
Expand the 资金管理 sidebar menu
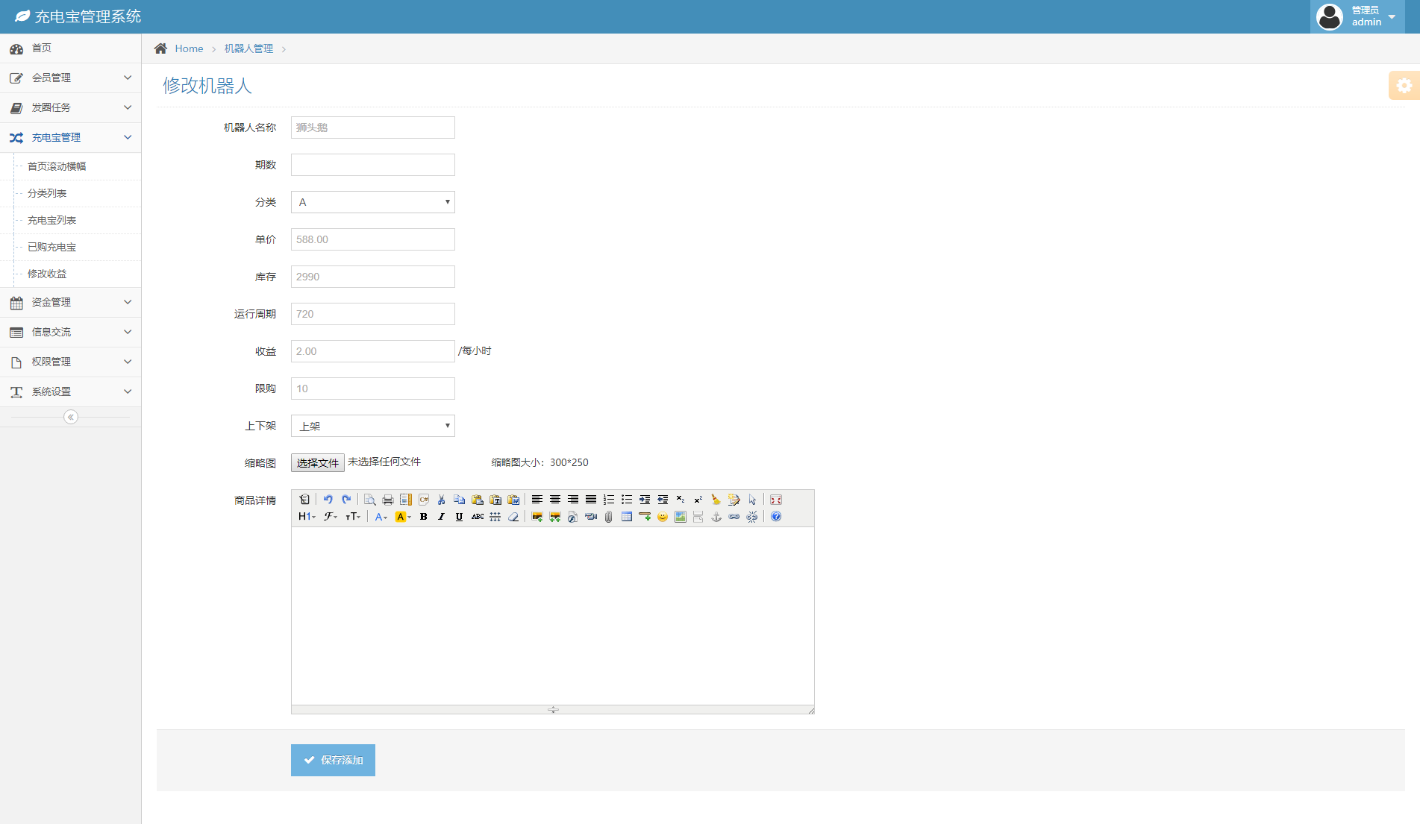[x=70, y=302]
